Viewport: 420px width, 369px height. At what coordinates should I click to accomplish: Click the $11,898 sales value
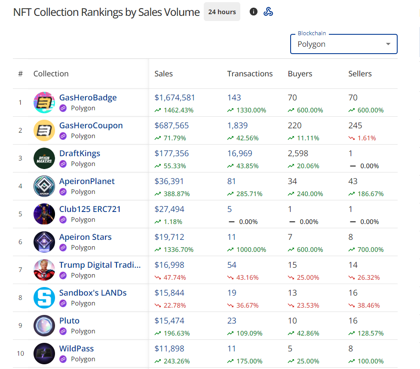point(169,348)
